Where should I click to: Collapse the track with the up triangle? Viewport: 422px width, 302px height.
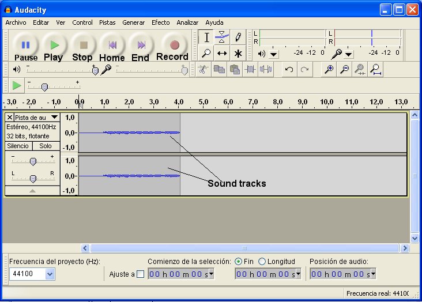(32, 191)
